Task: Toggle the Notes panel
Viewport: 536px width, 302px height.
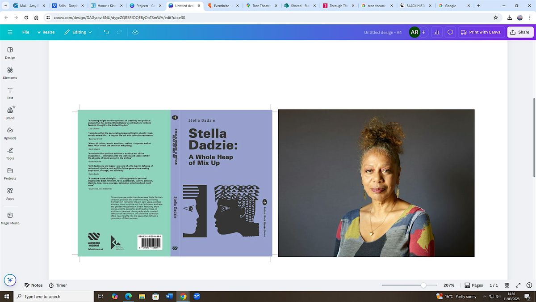Action: (x=33, y=285)
